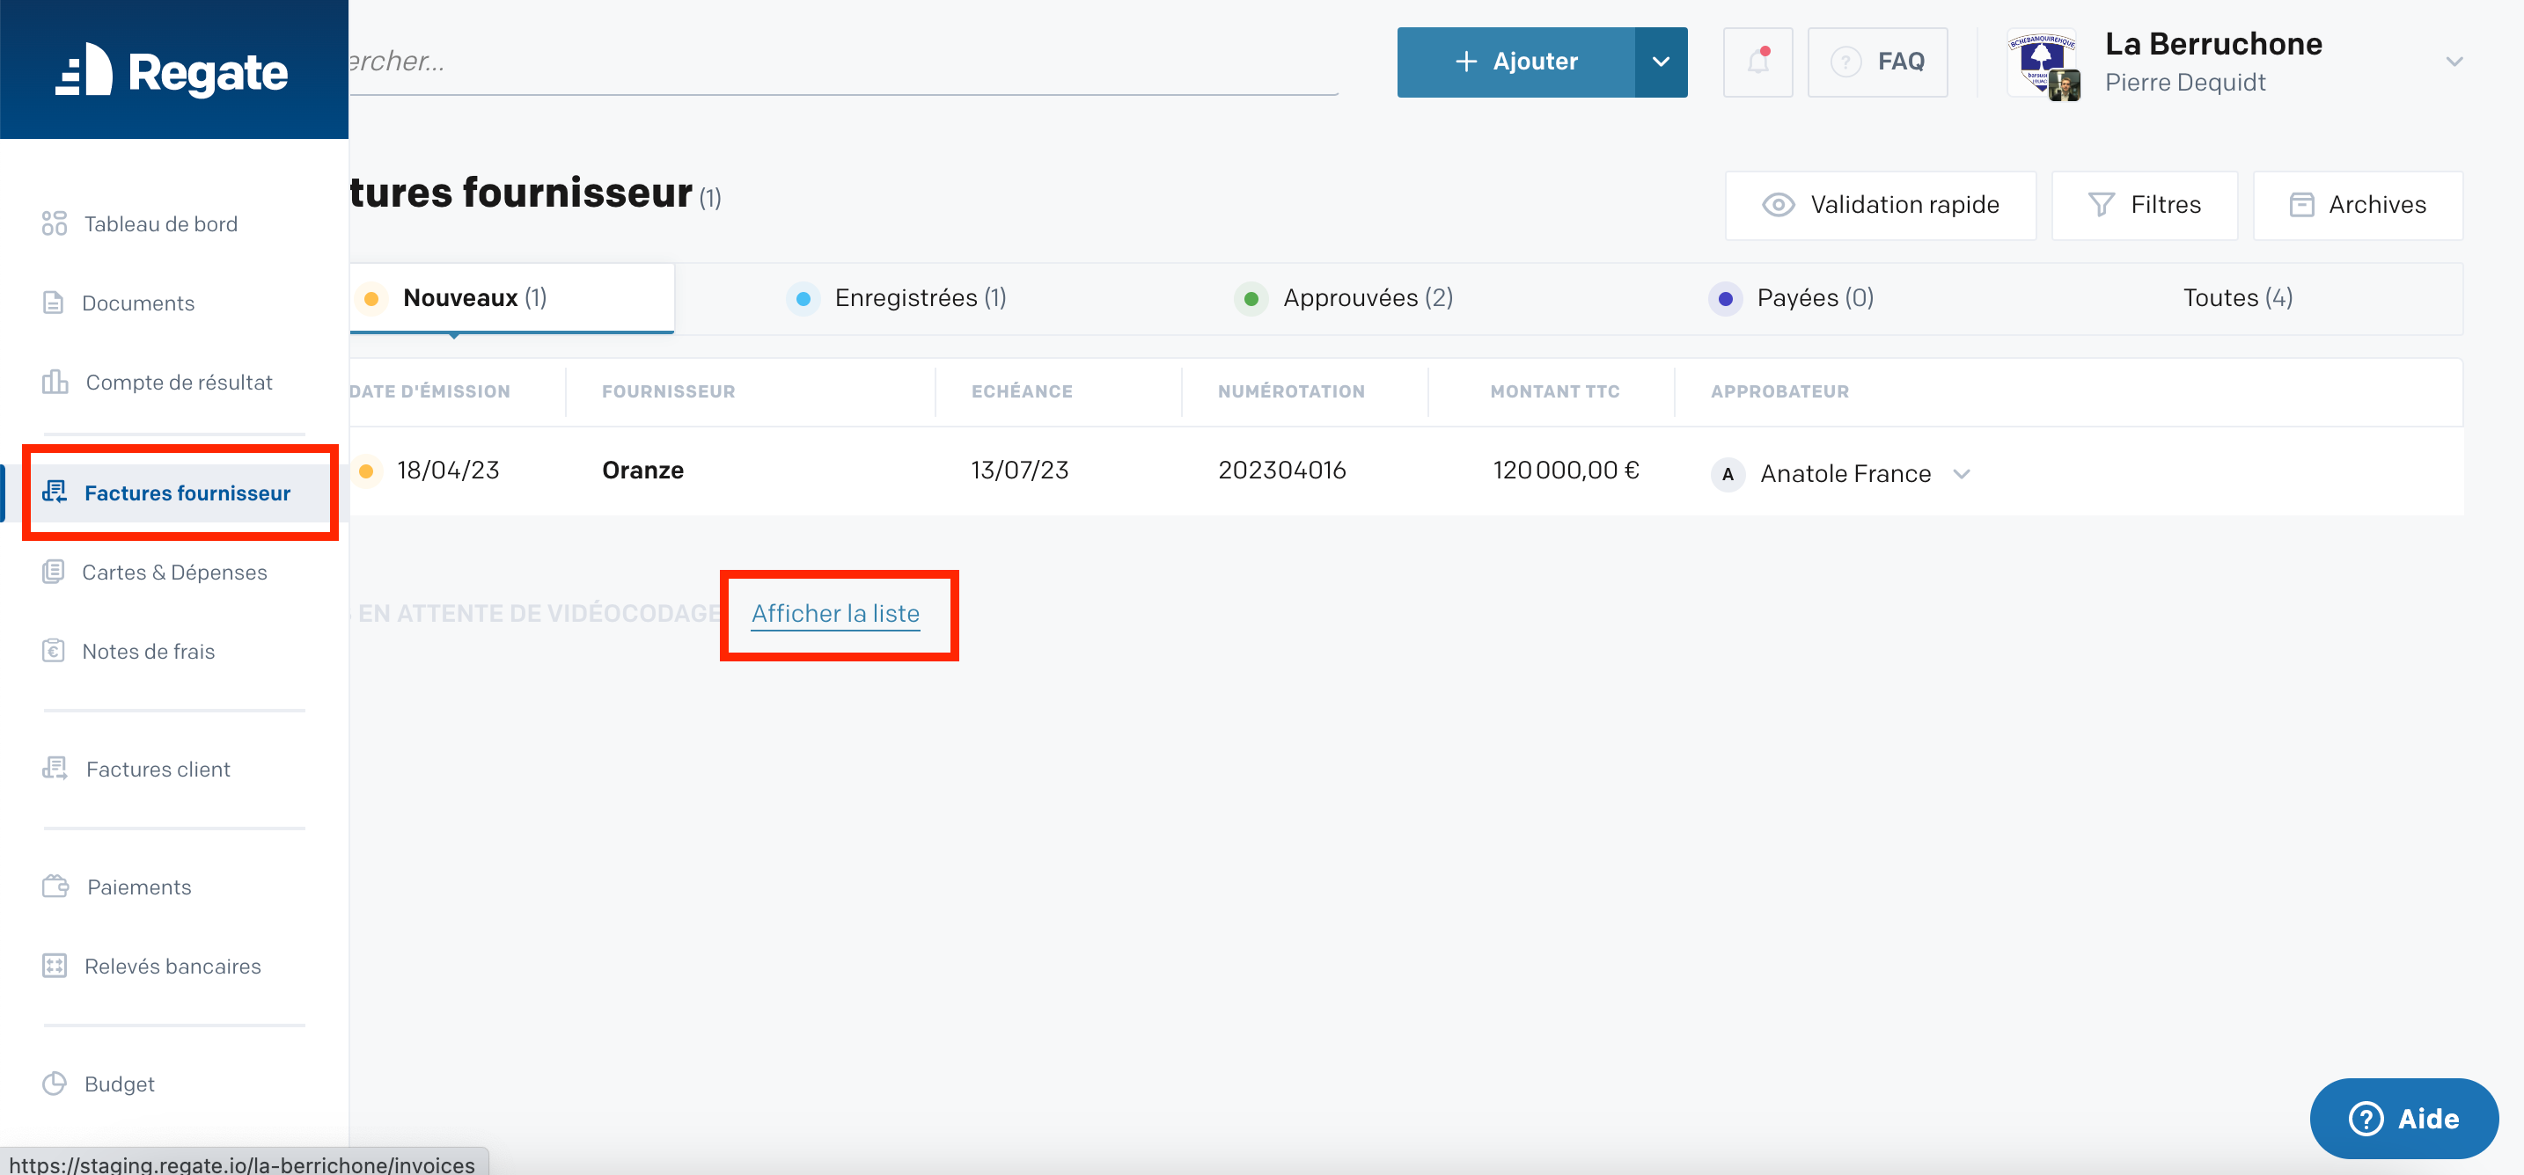Open Compte de résultat chart icon
This screenshot has width=2524, height=1175.
[x=55, y=382]
